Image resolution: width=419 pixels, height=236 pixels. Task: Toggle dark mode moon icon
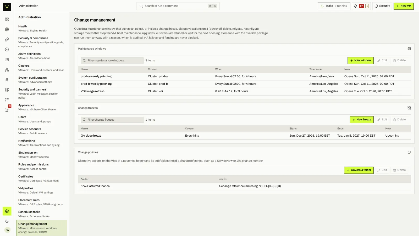(x=7, y=221)
